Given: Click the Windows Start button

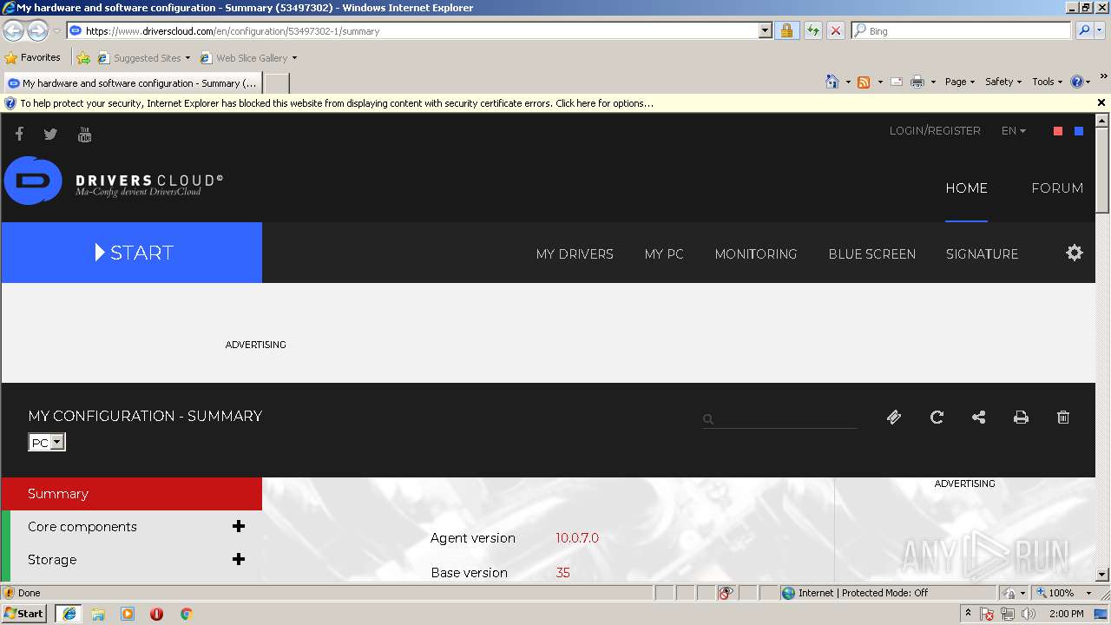Looking at the screenshot, I should pyautogui.click(x=24, y=614).
